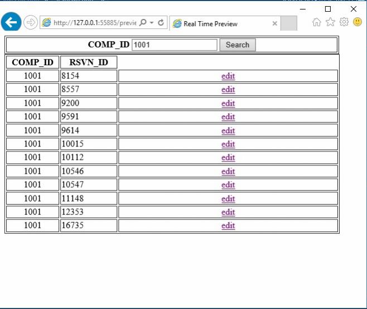Click the browser back arrow button
367x309 pixels.
click(11, 22)
